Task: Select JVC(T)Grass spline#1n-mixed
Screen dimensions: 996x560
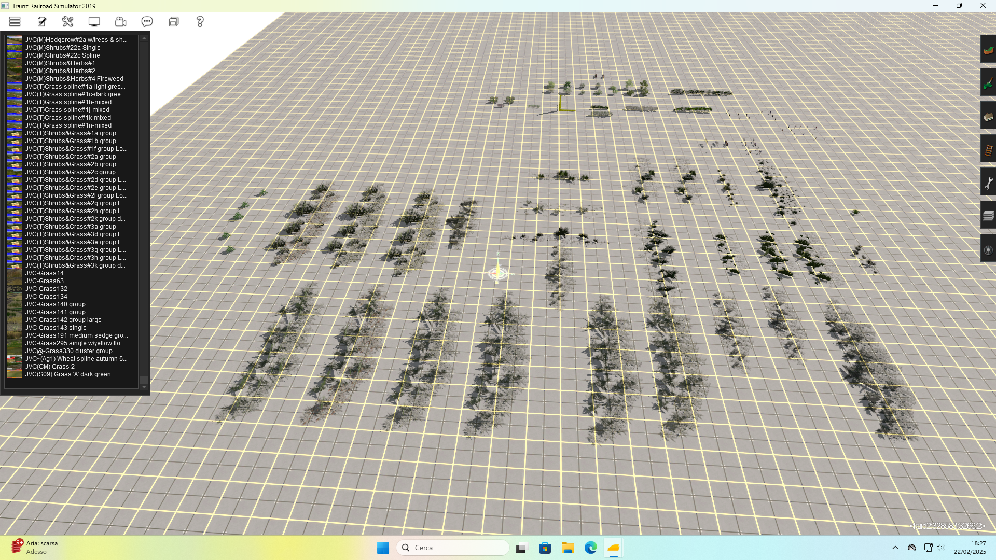Action: click(68, 125)
